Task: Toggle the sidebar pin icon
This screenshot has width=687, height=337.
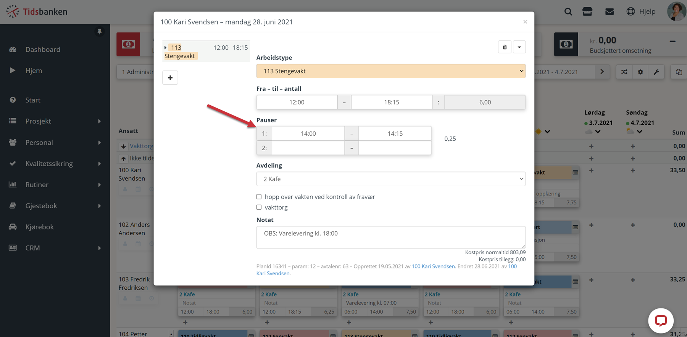Action: [x=99, y=32]
